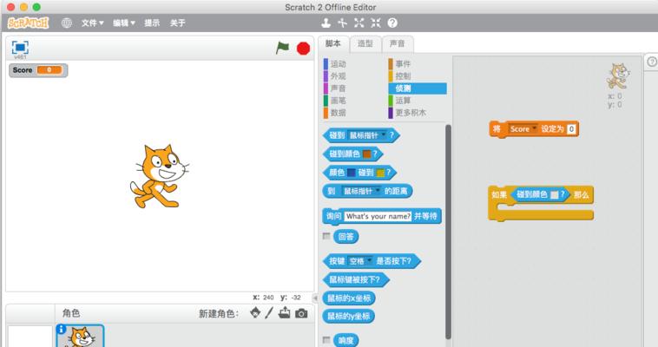Stop the project with red stop sign
658x347 pixels.
point(303,49)
